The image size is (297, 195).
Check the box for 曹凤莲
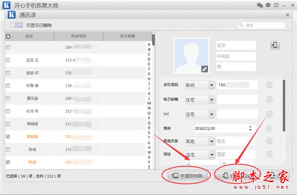(8, 98)
